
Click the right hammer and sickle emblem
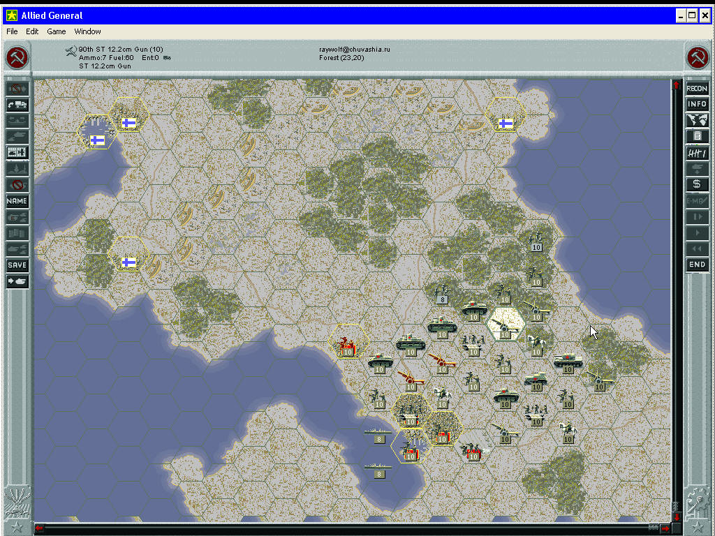(698, 58)
